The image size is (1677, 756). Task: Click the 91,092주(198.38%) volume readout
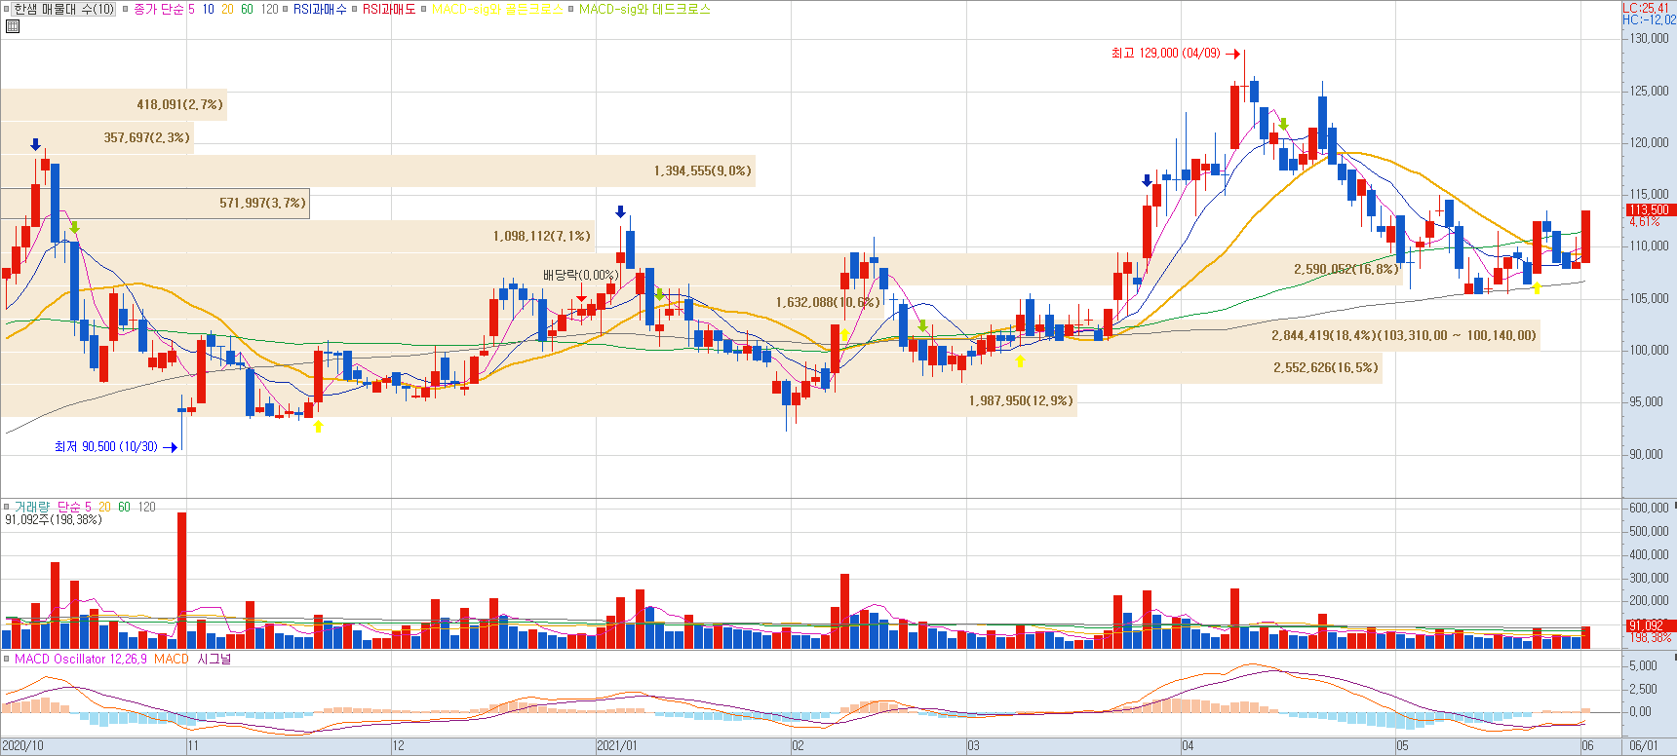pos(54,519)
